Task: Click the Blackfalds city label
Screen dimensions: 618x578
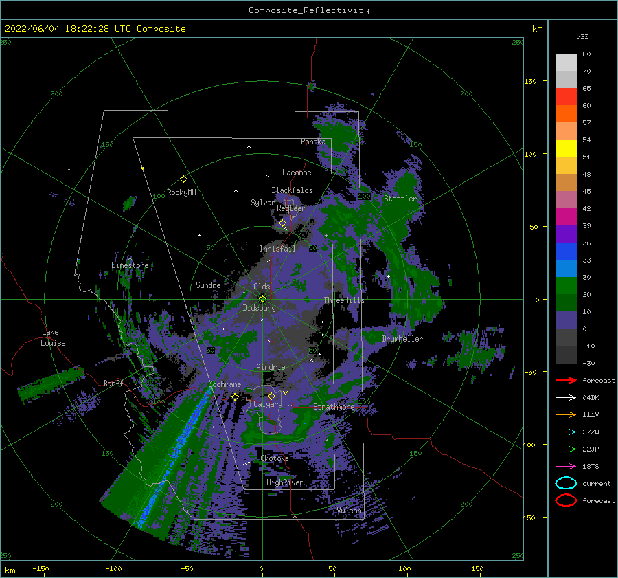Action: 292,190
